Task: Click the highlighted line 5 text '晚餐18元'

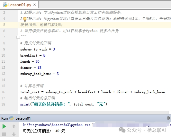Action: click(28, 25)
